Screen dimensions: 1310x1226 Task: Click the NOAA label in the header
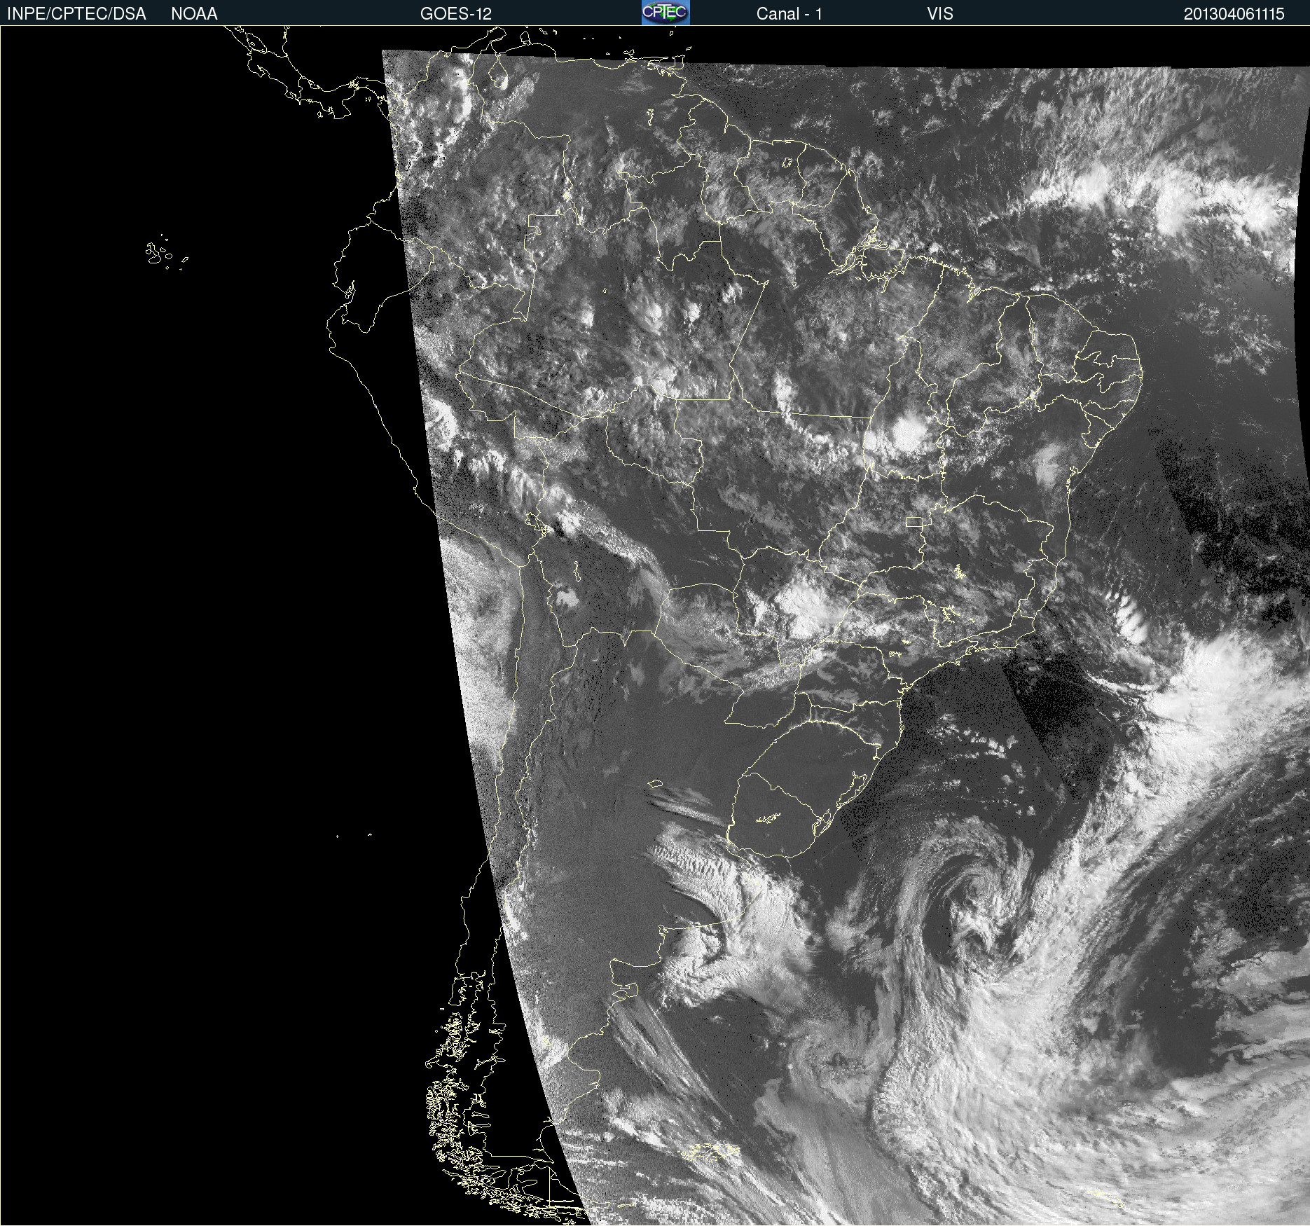pyautogui.click(x=194, y=14)
